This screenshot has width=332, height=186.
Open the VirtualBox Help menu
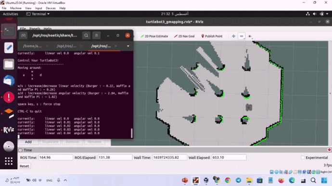point(63,8)
